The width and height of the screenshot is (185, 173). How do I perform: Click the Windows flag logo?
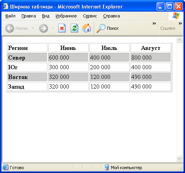176,16
